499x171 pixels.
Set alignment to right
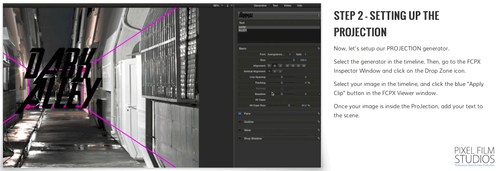[280, 65]
